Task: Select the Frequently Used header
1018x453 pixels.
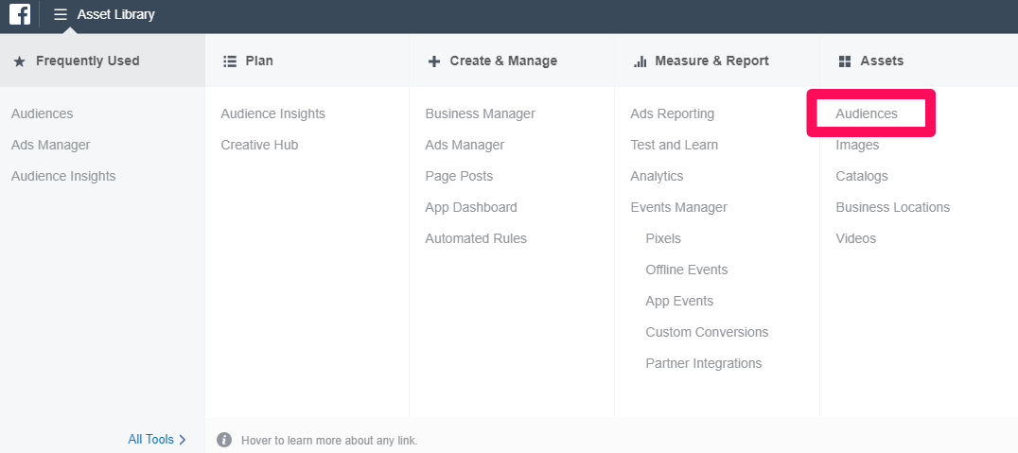Action: [88, 61]
